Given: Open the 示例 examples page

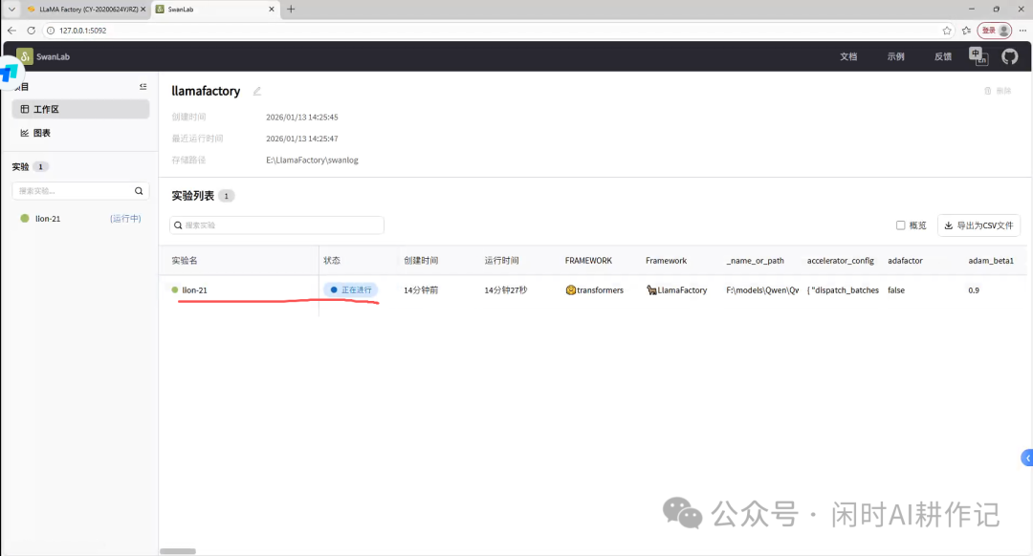Looking at the screenshot, I should click(895, 56).
